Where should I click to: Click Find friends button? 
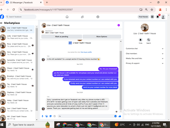pyautogui.click(x=143, y=17)
